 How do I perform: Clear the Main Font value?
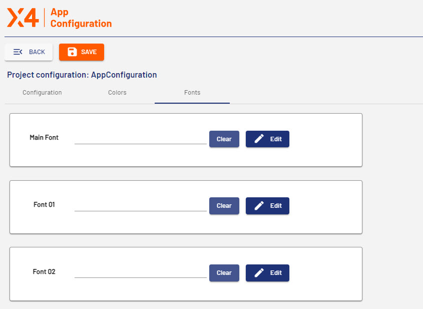(x=224, y=139)
